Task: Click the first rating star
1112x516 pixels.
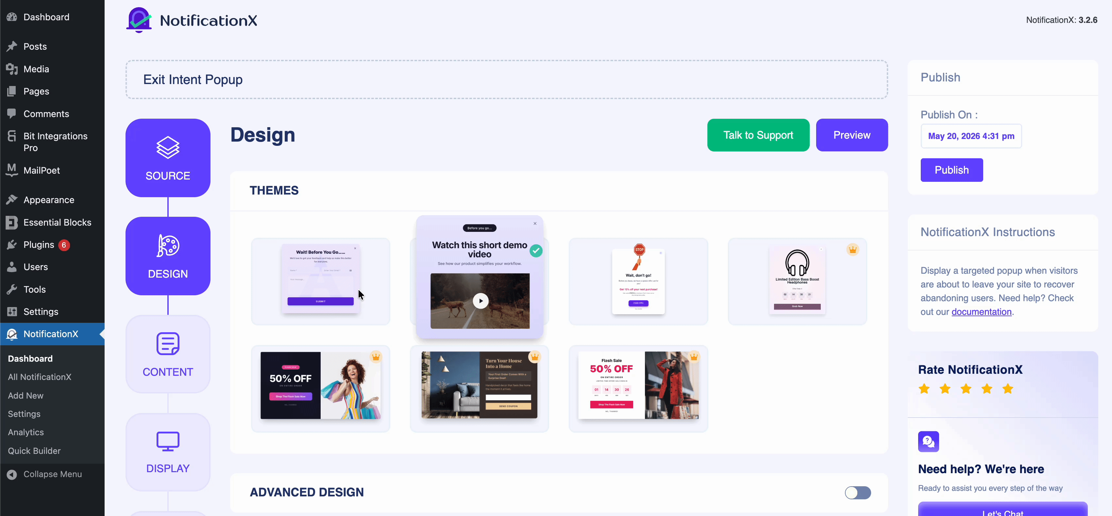Action: 924,388
